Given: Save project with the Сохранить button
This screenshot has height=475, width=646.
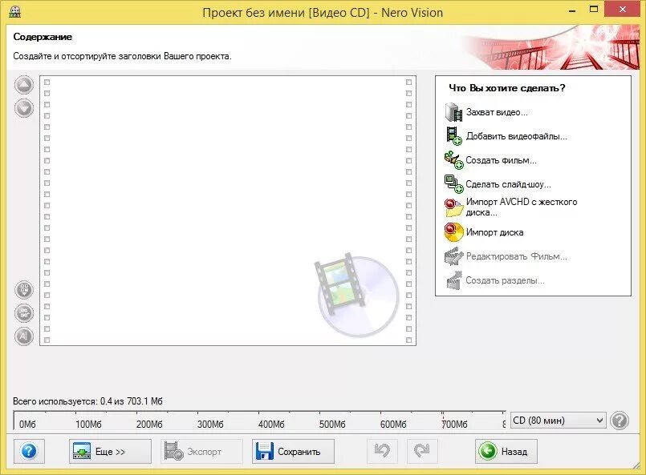Looking at the screenshot, I should click(293, 451).
